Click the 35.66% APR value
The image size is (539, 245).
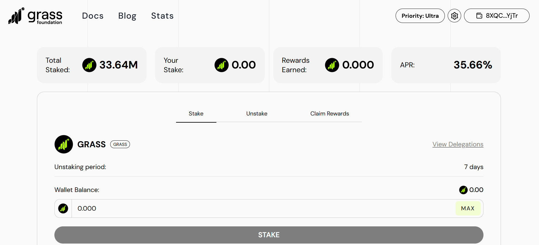(x=473, y=65)
